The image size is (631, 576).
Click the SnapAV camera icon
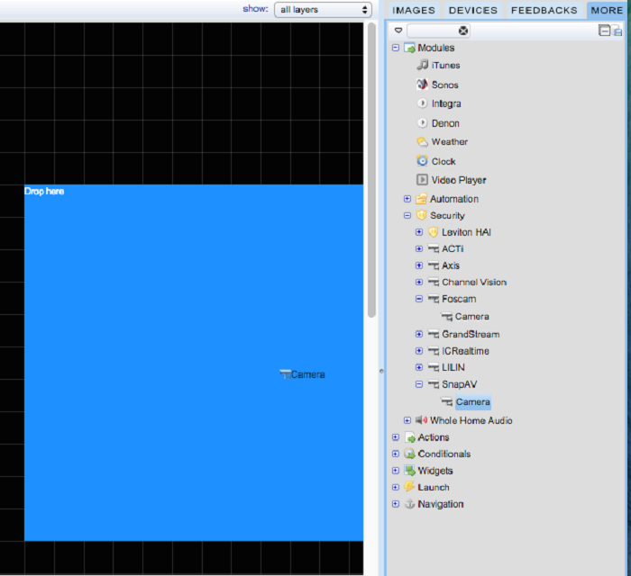434,384
